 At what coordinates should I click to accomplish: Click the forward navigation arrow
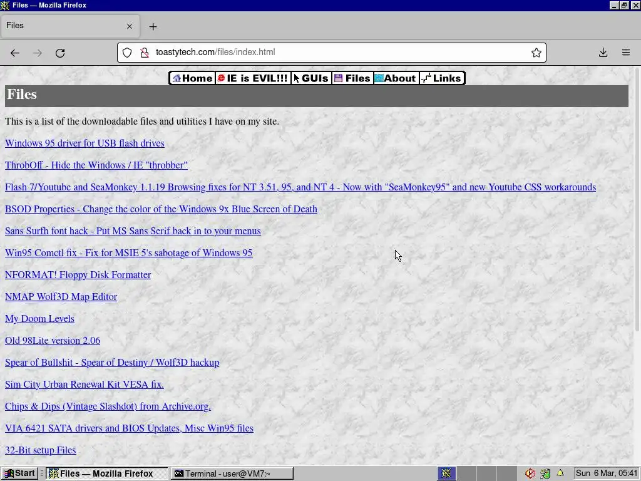pos(38,53)
